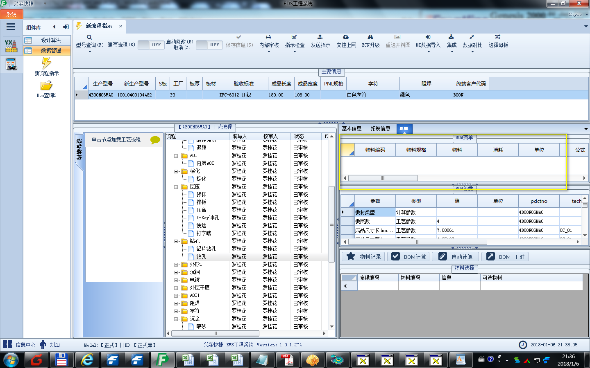Open 信息中心 tiles icon in status bar
Image resolution: width=590 pixels, height=368 pixels.
[x=7, y=344]
